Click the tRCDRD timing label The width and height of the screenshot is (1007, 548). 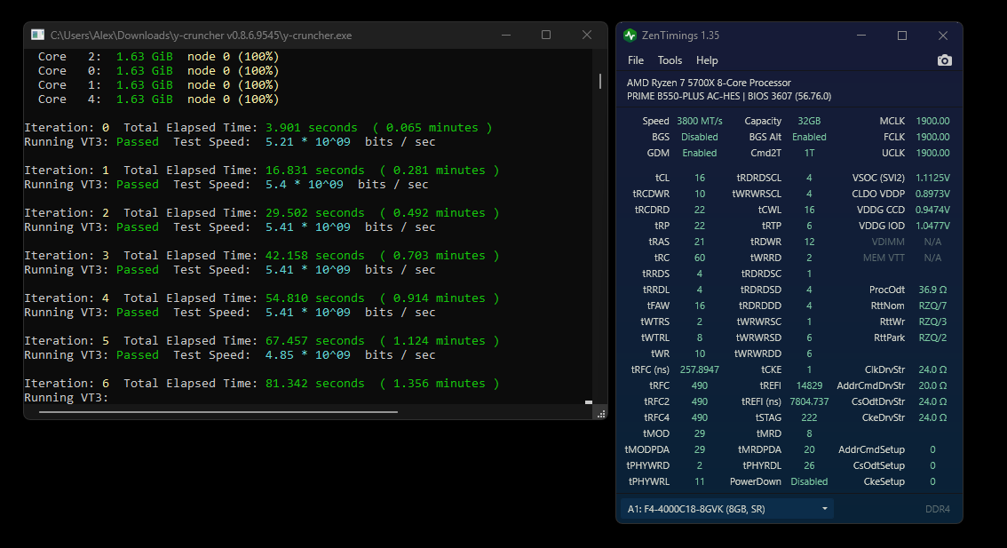[x=652, y=210]
